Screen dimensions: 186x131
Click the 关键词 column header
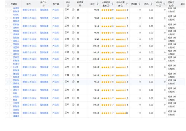(x=14, y=4)
